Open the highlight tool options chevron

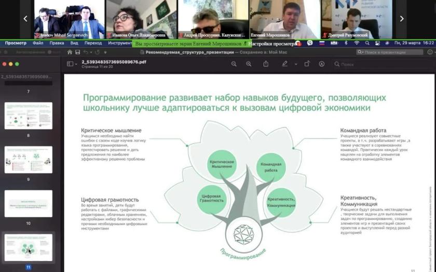point(295,64)
